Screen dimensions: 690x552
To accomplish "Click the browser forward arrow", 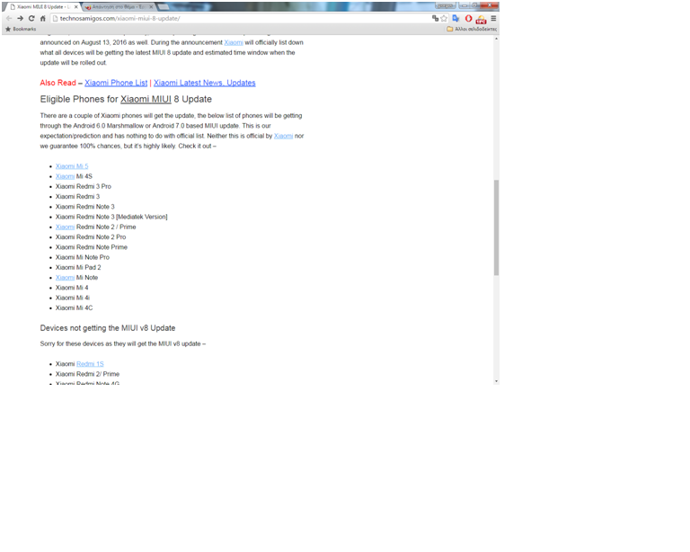I will tap(21, 19).
